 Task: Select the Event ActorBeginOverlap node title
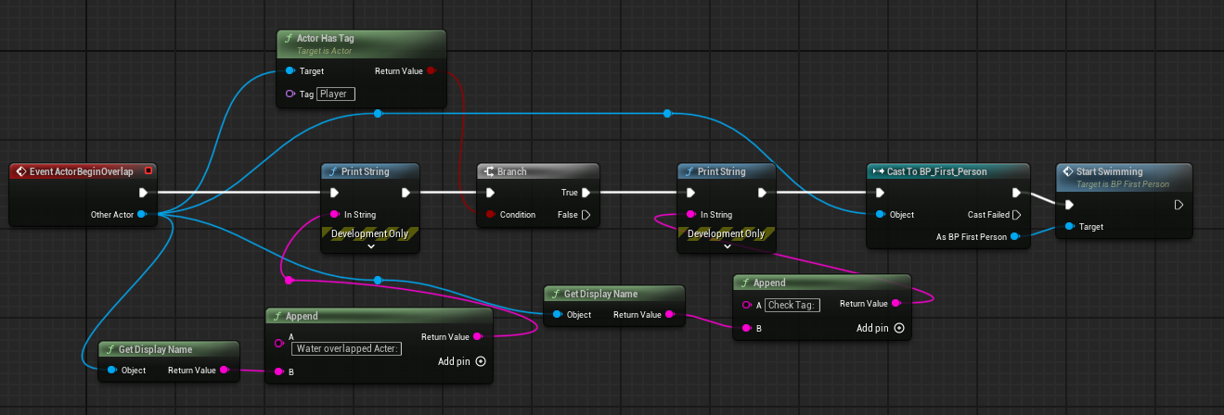pyautogui.click(x=82, y=171)
